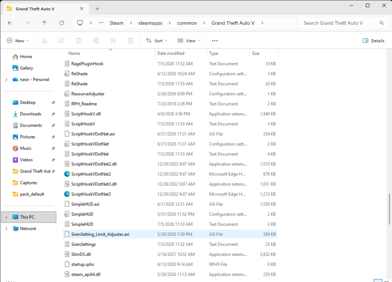Screen dimensions: 392x282
Task: Select RagePluginHook text document
Action: pyautogui.click(x=170, y=64)
